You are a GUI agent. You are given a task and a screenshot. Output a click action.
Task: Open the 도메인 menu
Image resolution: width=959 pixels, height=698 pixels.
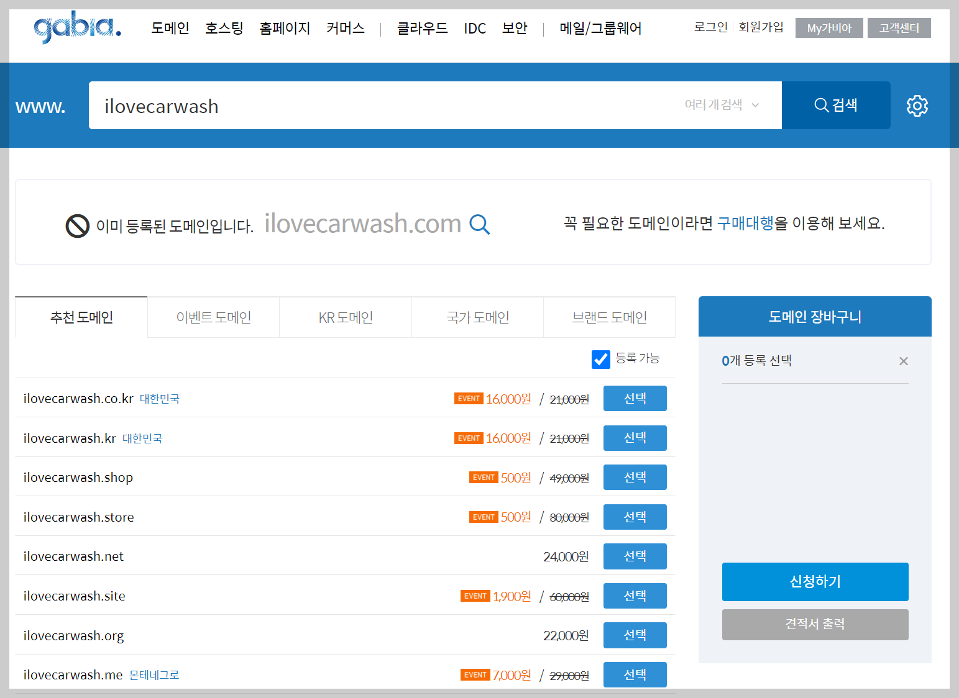tap(170, 28)
